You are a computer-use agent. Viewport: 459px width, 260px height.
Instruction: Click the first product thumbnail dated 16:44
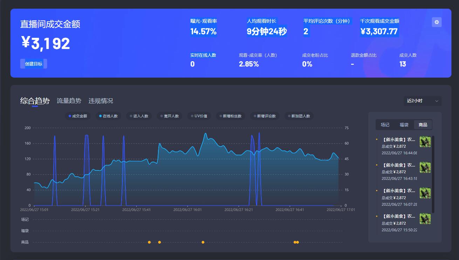tap(425, 142)
